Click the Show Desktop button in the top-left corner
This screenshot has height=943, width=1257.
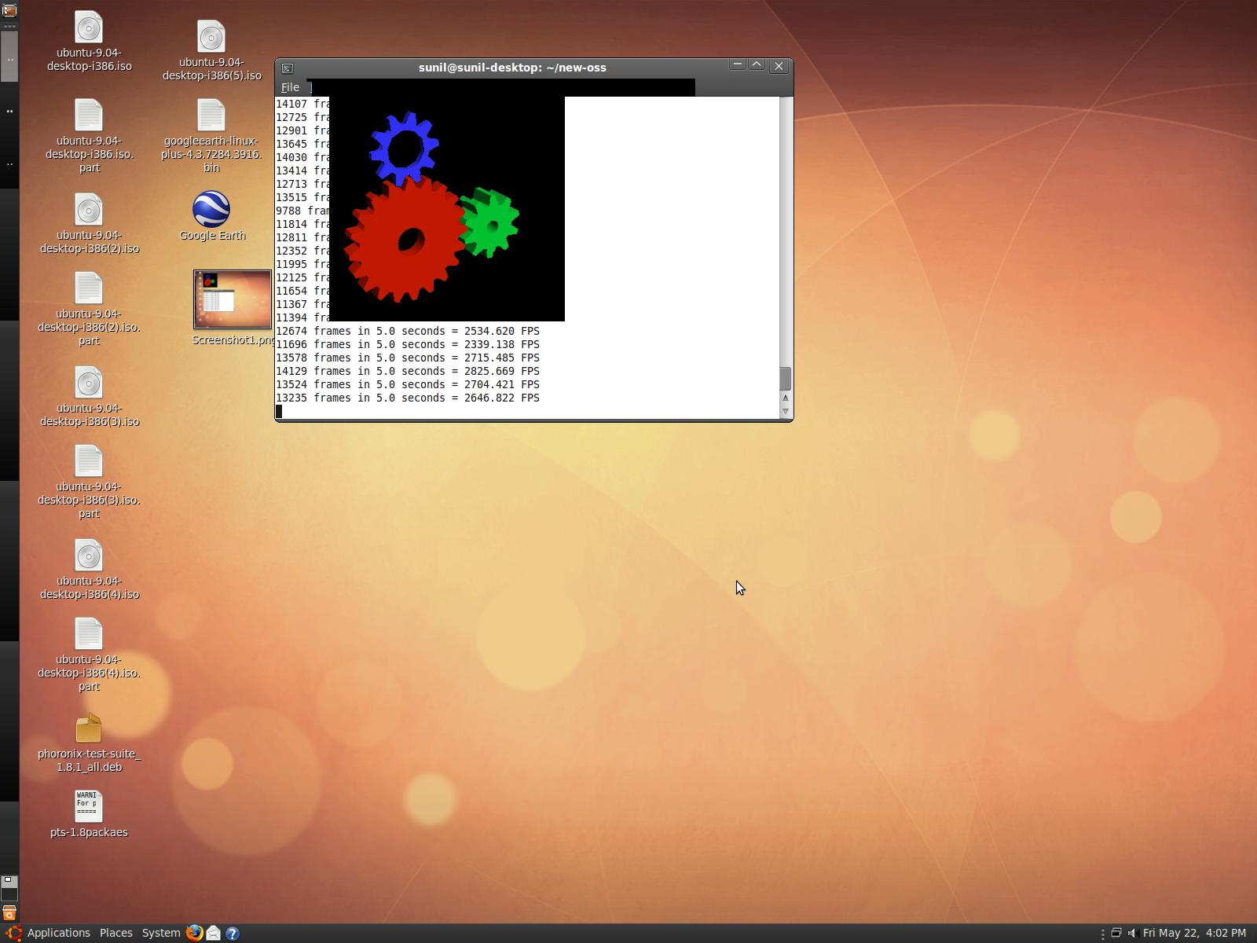9,10
